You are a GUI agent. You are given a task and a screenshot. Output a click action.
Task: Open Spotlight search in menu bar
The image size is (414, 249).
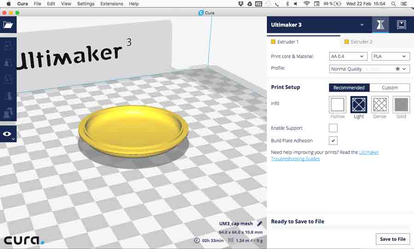point(393,4)
